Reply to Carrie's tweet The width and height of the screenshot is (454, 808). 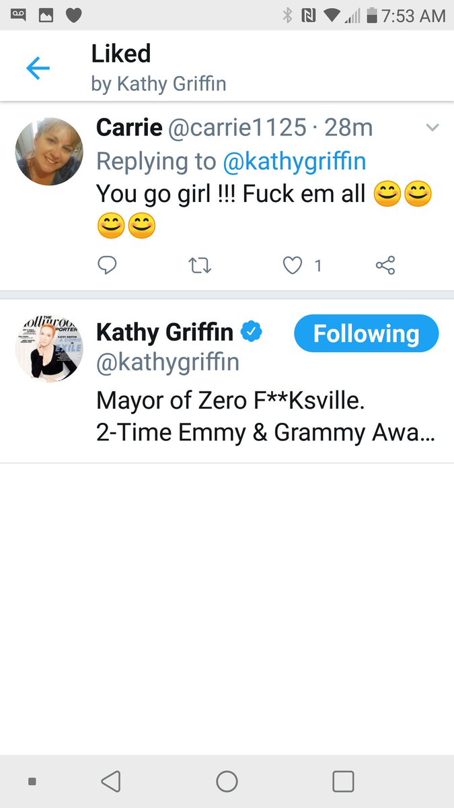click(107, 265)
